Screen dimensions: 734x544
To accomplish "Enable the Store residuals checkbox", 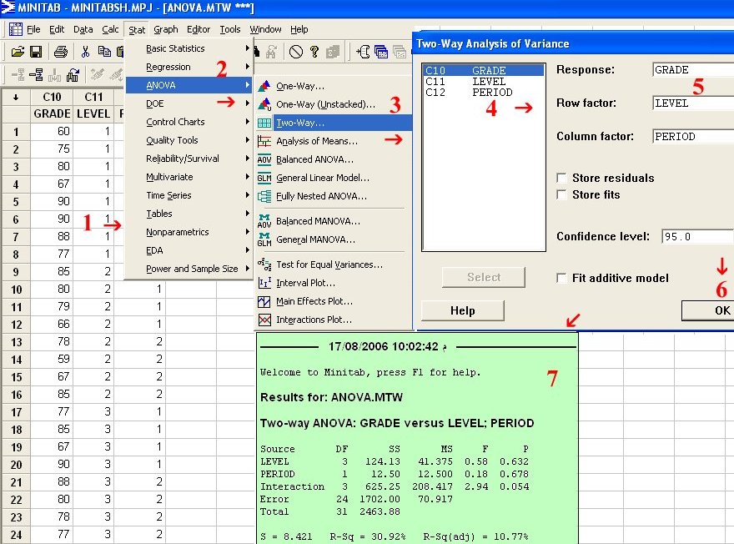I will 561,178.
